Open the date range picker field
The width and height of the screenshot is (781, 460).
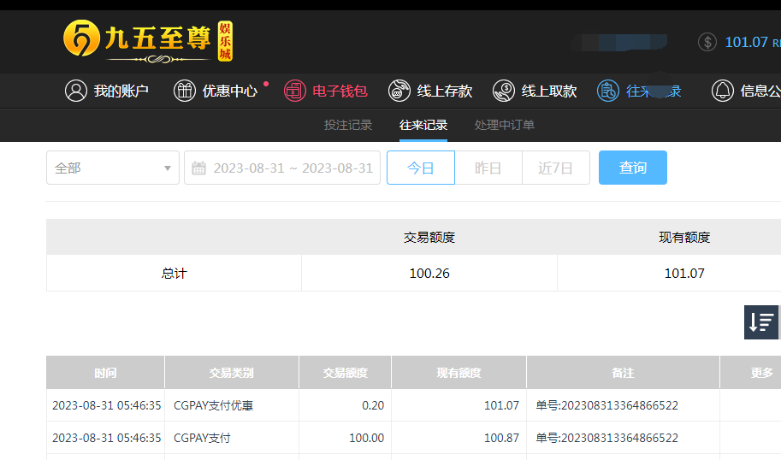[x=282, y=168]
